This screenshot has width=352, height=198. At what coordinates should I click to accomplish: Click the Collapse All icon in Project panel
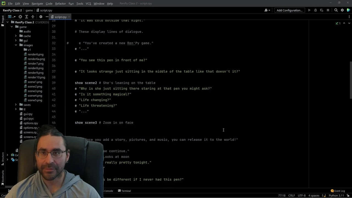(33, 17)
